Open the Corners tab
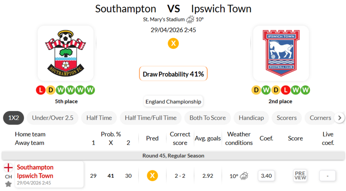 320,118
